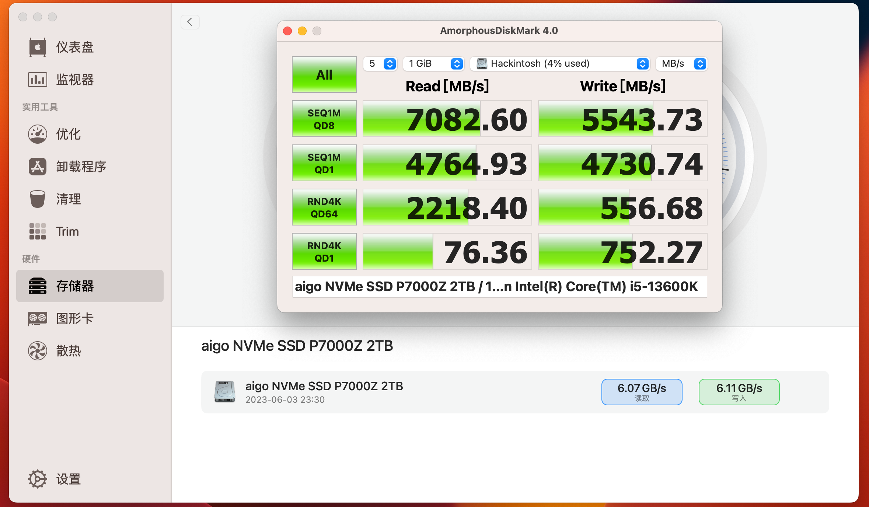Select the Storage (存储器) sidebar item
869x507 pixels.
click(90, 286)
